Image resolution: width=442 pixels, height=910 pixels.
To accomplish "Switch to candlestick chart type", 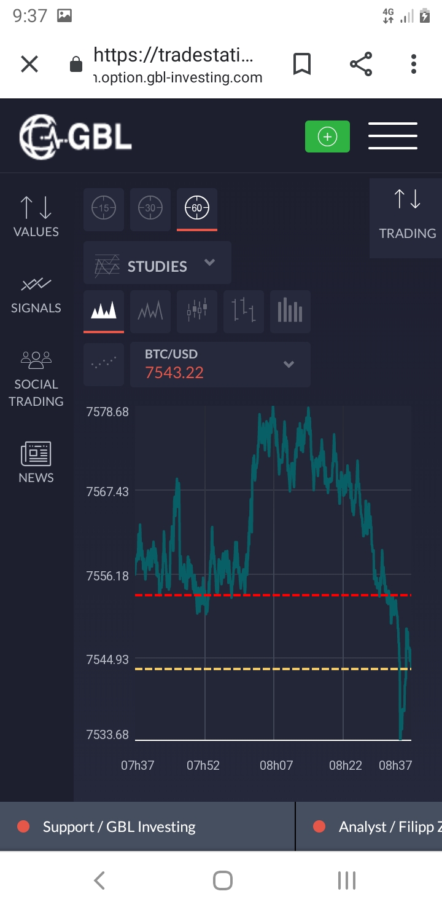I will [x=197, y=311].
